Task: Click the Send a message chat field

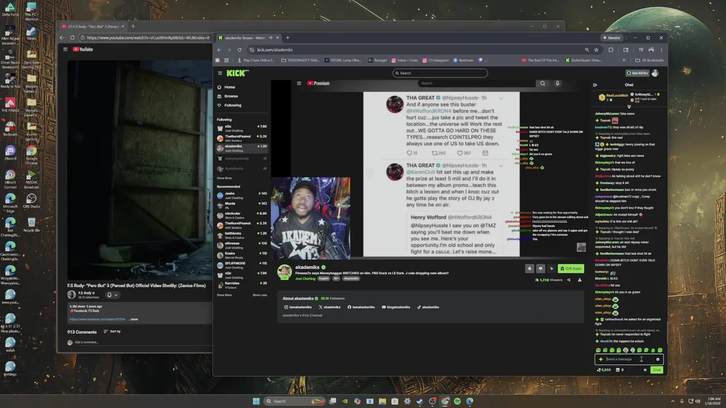Action: [x=628, y=359]
